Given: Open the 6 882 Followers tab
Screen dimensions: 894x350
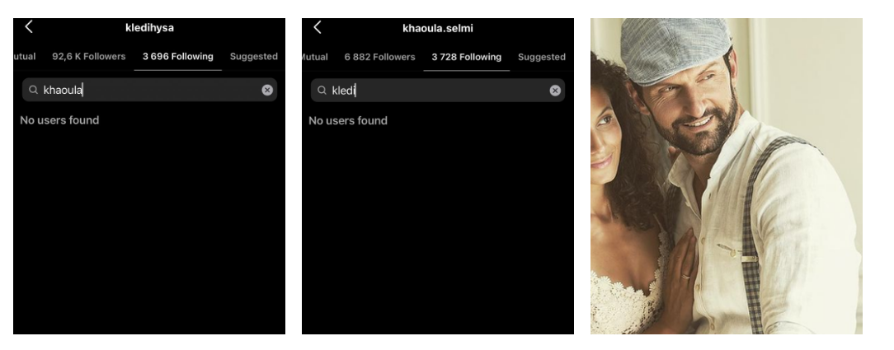Looking at the screenshot, I should 379,57.
